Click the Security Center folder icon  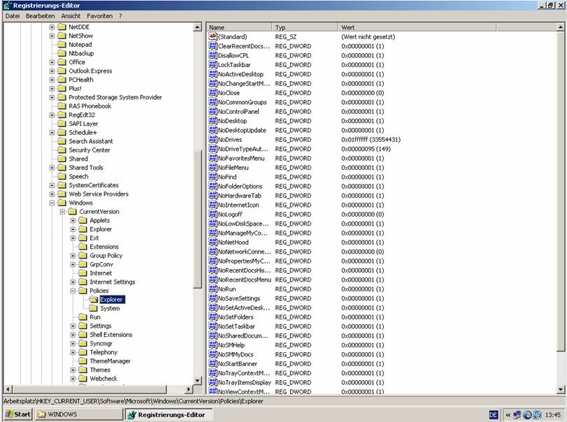click(x=62, y=150)
